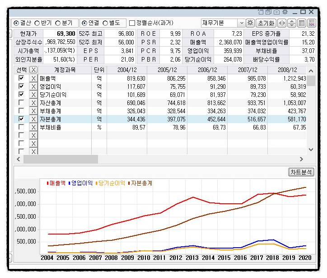Click X button of second empty row
327x278 pixels.
(x=33, y=144)
